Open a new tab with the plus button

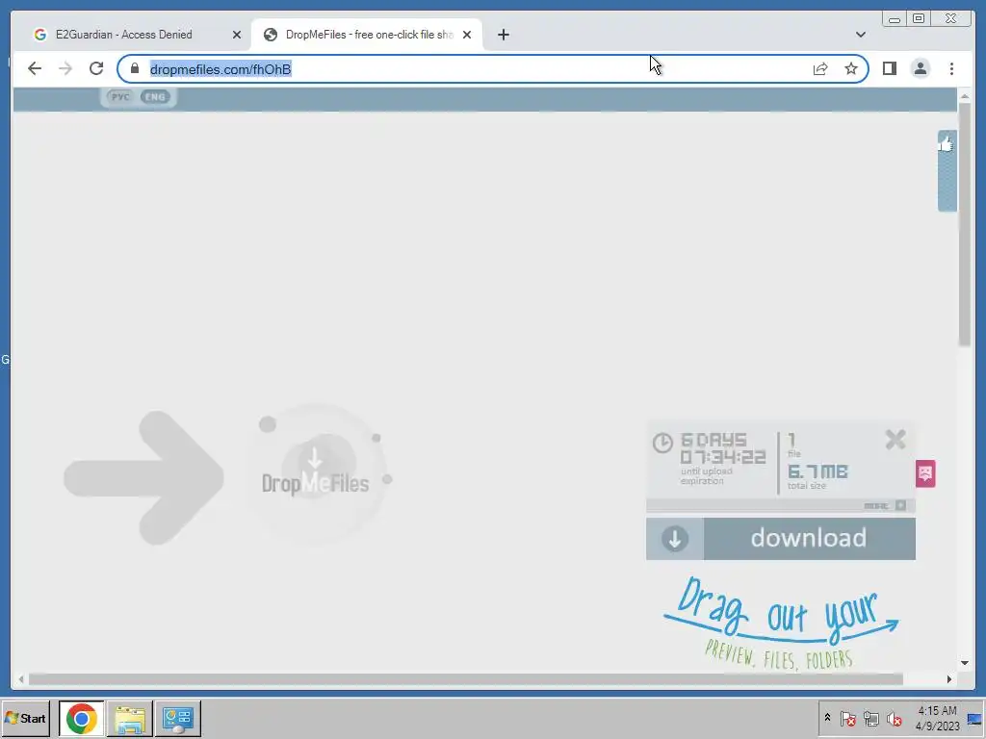503,35
